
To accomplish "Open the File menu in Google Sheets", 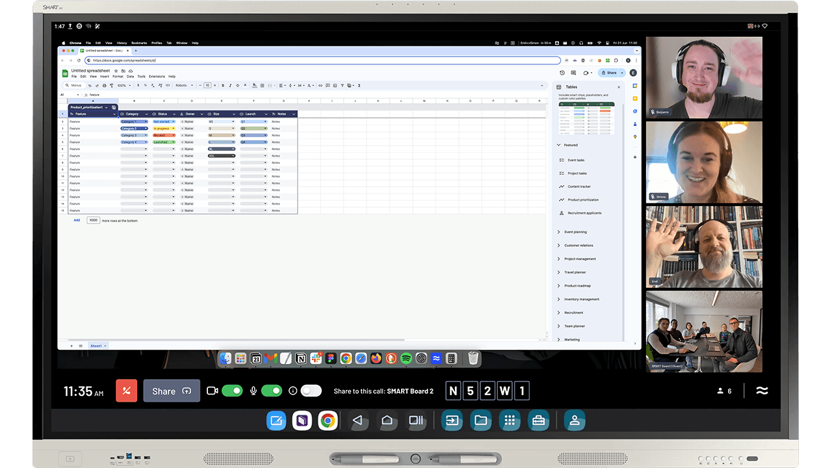I will coord(74,77).
